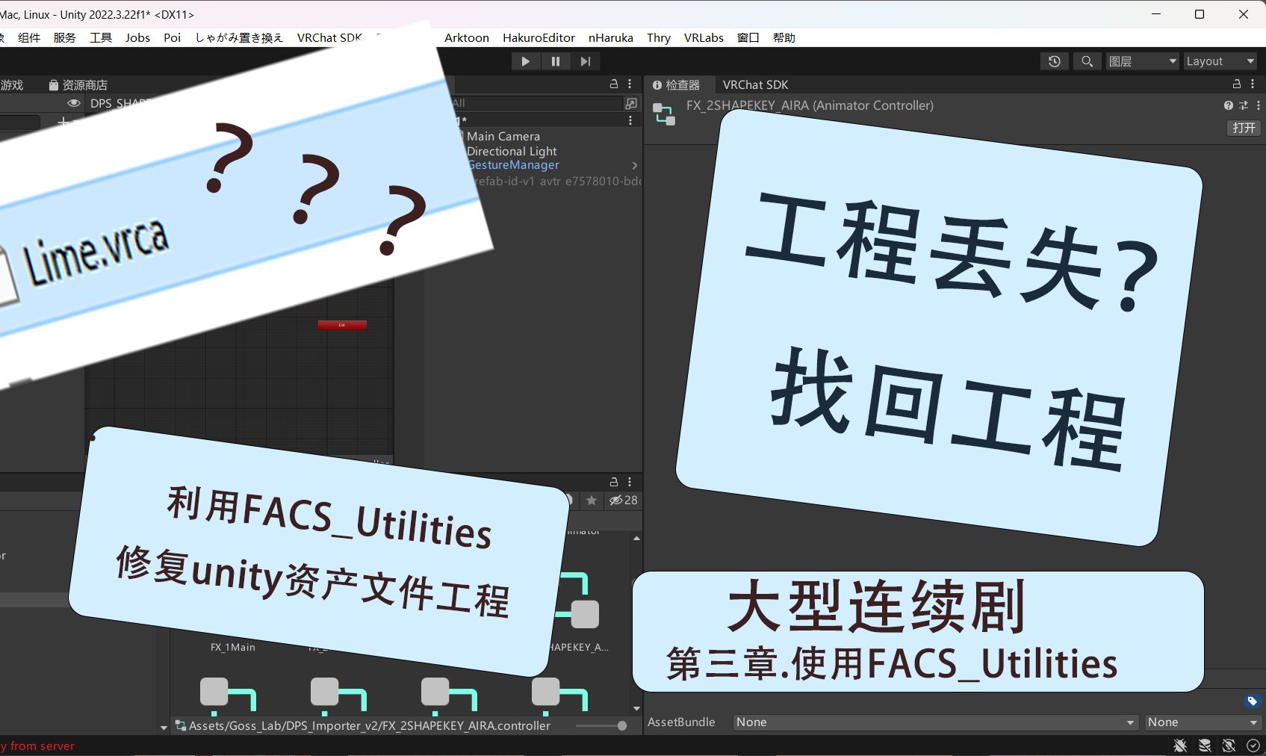Switch to the 资源商店 tab

[x=78, y=85]
